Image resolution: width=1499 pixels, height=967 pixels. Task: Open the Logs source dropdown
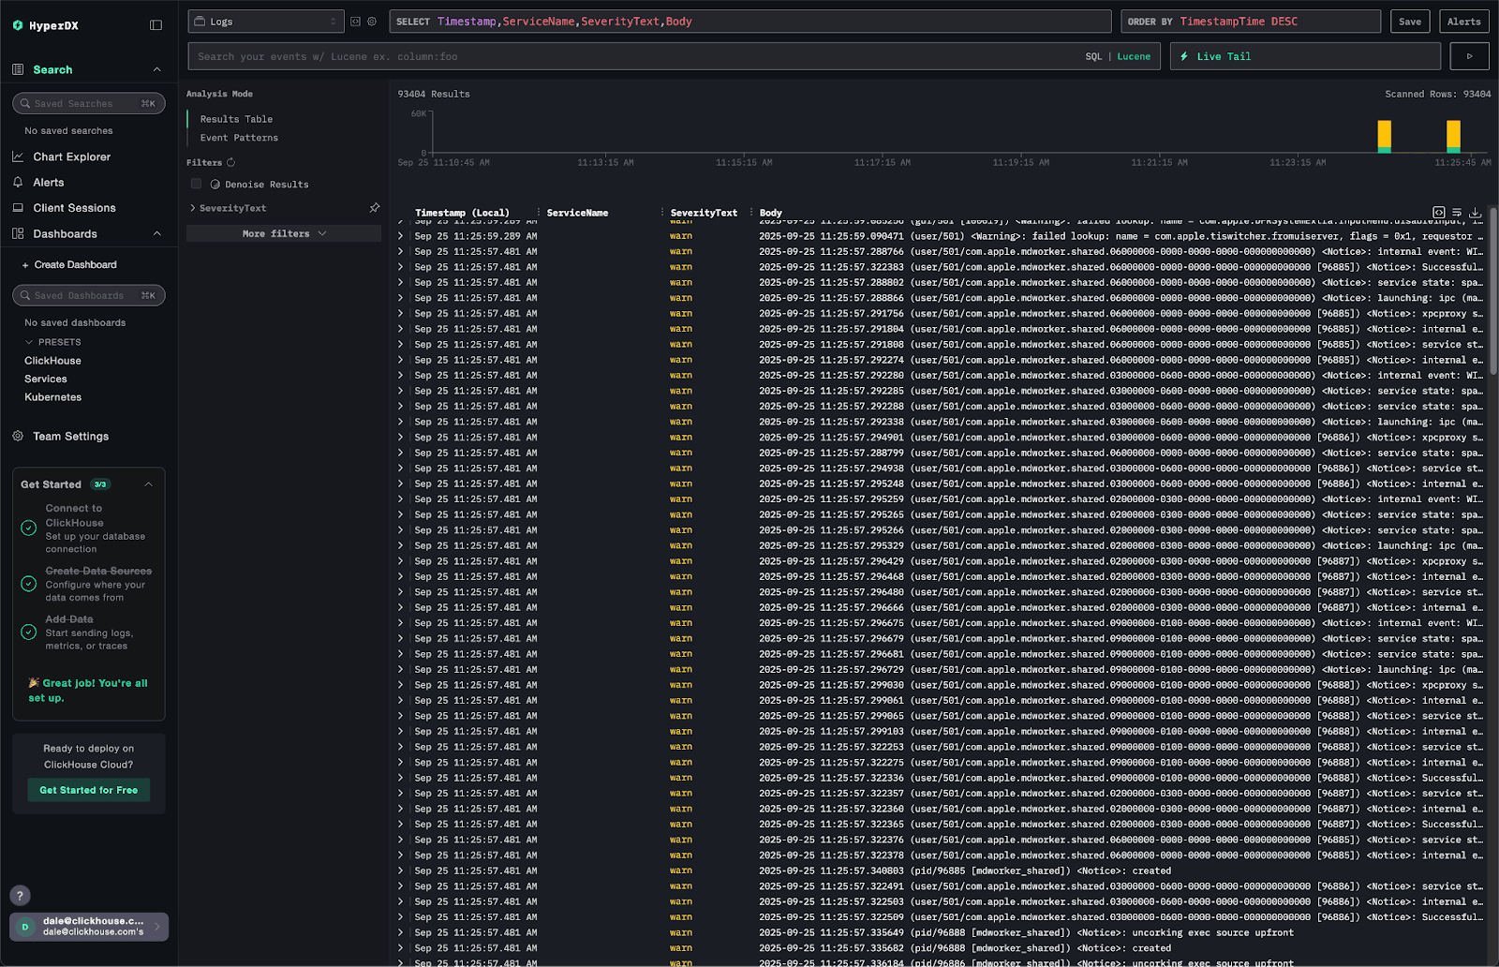[x=266, y=22]
